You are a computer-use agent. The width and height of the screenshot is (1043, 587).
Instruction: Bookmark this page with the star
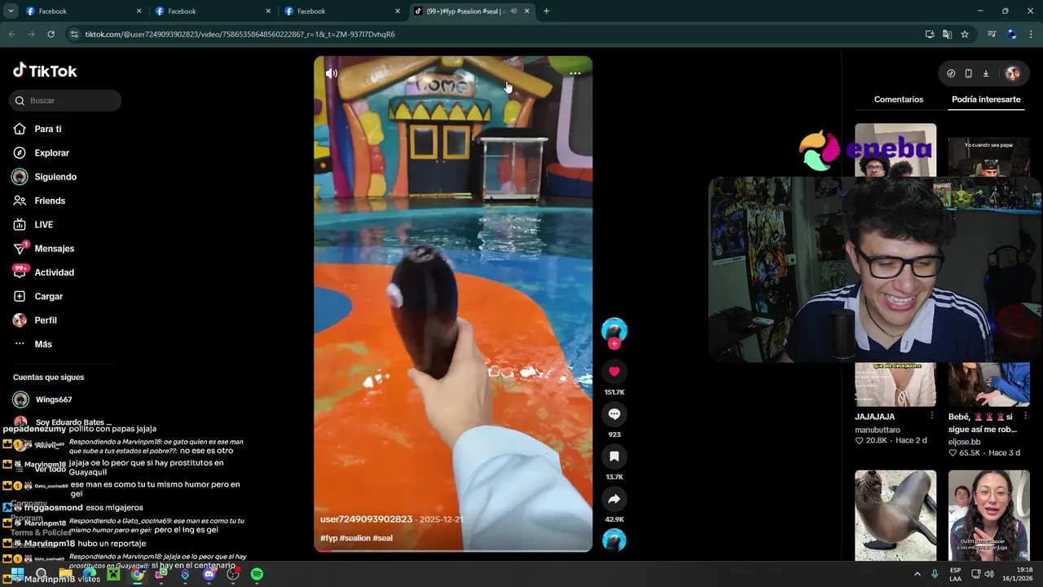tap(965, 34)
